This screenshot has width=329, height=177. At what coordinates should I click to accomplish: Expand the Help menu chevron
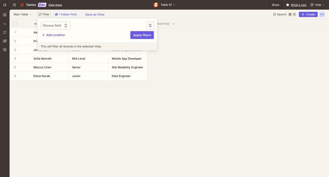pos(324,5)
